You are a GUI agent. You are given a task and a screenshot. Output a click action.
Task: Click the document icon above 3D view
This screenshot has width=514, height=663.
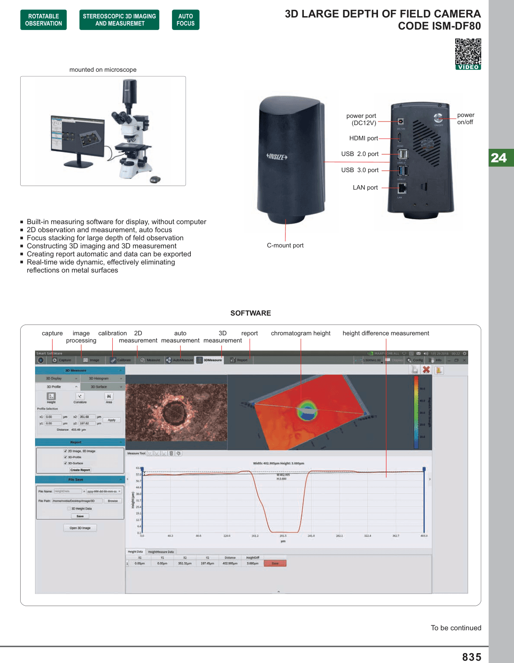[x=415, y=369]
